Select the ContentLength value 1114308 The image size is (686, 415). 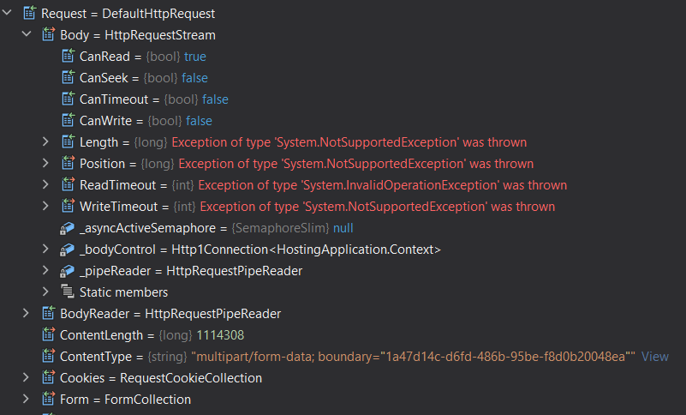click(220, 335)
